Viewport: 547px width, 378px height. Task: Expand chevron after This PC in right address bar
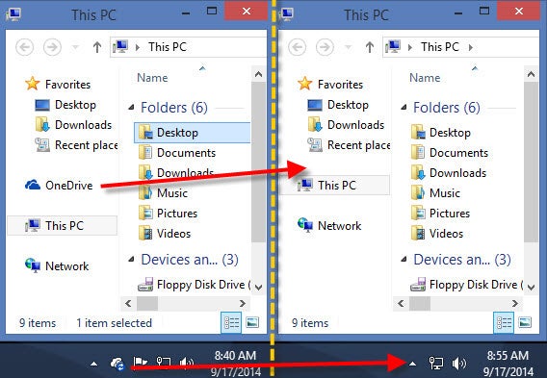point(471,47)
